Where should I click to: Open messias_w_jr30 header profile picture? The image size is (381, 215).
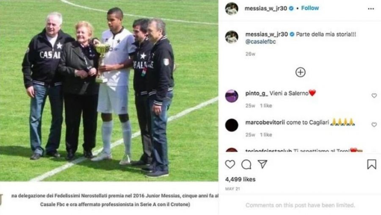[232, 9]
